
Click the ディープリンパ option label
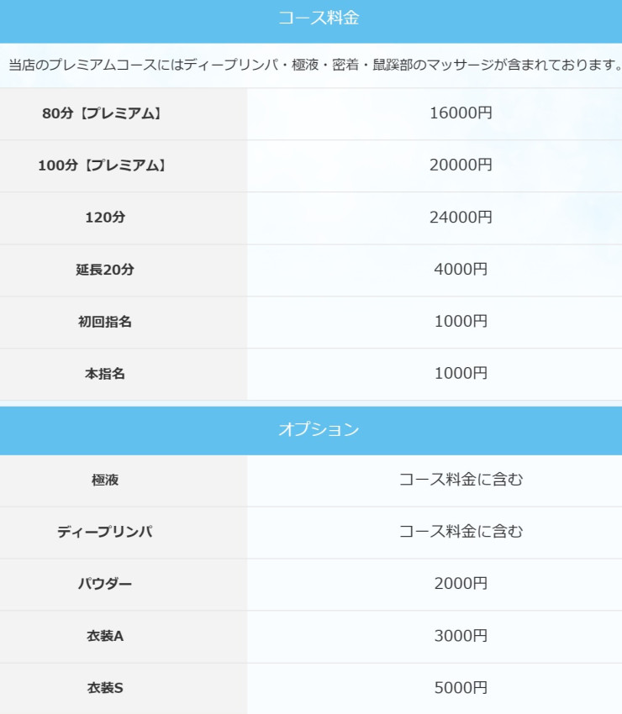[x=105, y=532]
